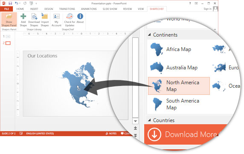Image resolution: width=244 pixels, height=154 pixels.
Task: Select the SHAPECHEF ribbon tab
Action: (x=157, y=9)
